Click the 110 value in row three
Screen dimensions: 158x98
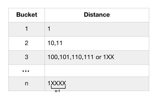(77, 57)
